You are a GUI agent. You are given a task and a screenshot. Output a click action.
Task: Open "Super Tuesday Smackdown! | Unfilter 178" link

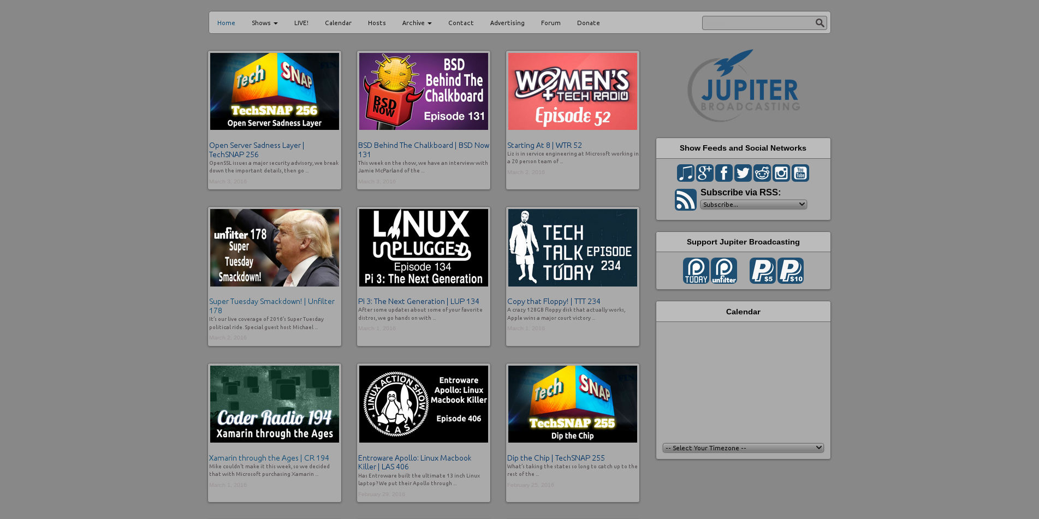coord(272,306)
